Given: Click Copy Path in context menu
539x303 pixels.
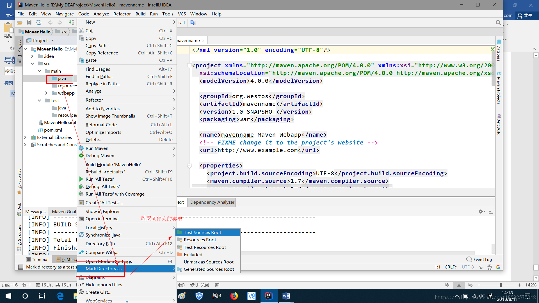Looking at the screenshot, I should 127,46.
